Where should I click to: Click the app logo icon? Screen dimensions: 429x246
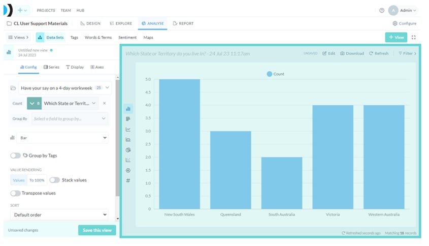[8, 10]
